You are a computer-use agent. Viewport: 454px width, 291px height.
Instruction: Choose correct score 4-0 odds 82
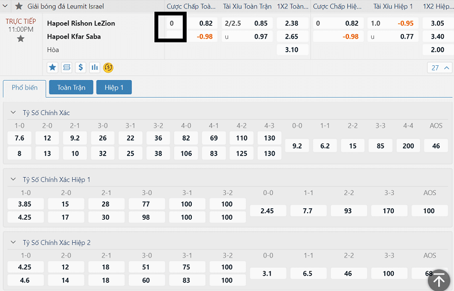pos(186,138)
